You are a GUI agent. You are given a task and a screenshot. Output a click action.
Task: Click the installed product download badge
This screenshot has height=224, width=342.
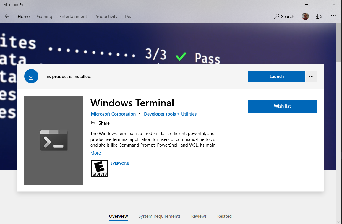[x=31, y=76]
